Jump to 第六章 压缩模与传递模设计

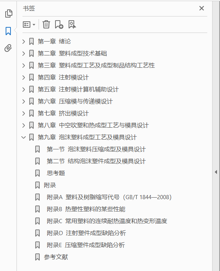tap(75, 101)
